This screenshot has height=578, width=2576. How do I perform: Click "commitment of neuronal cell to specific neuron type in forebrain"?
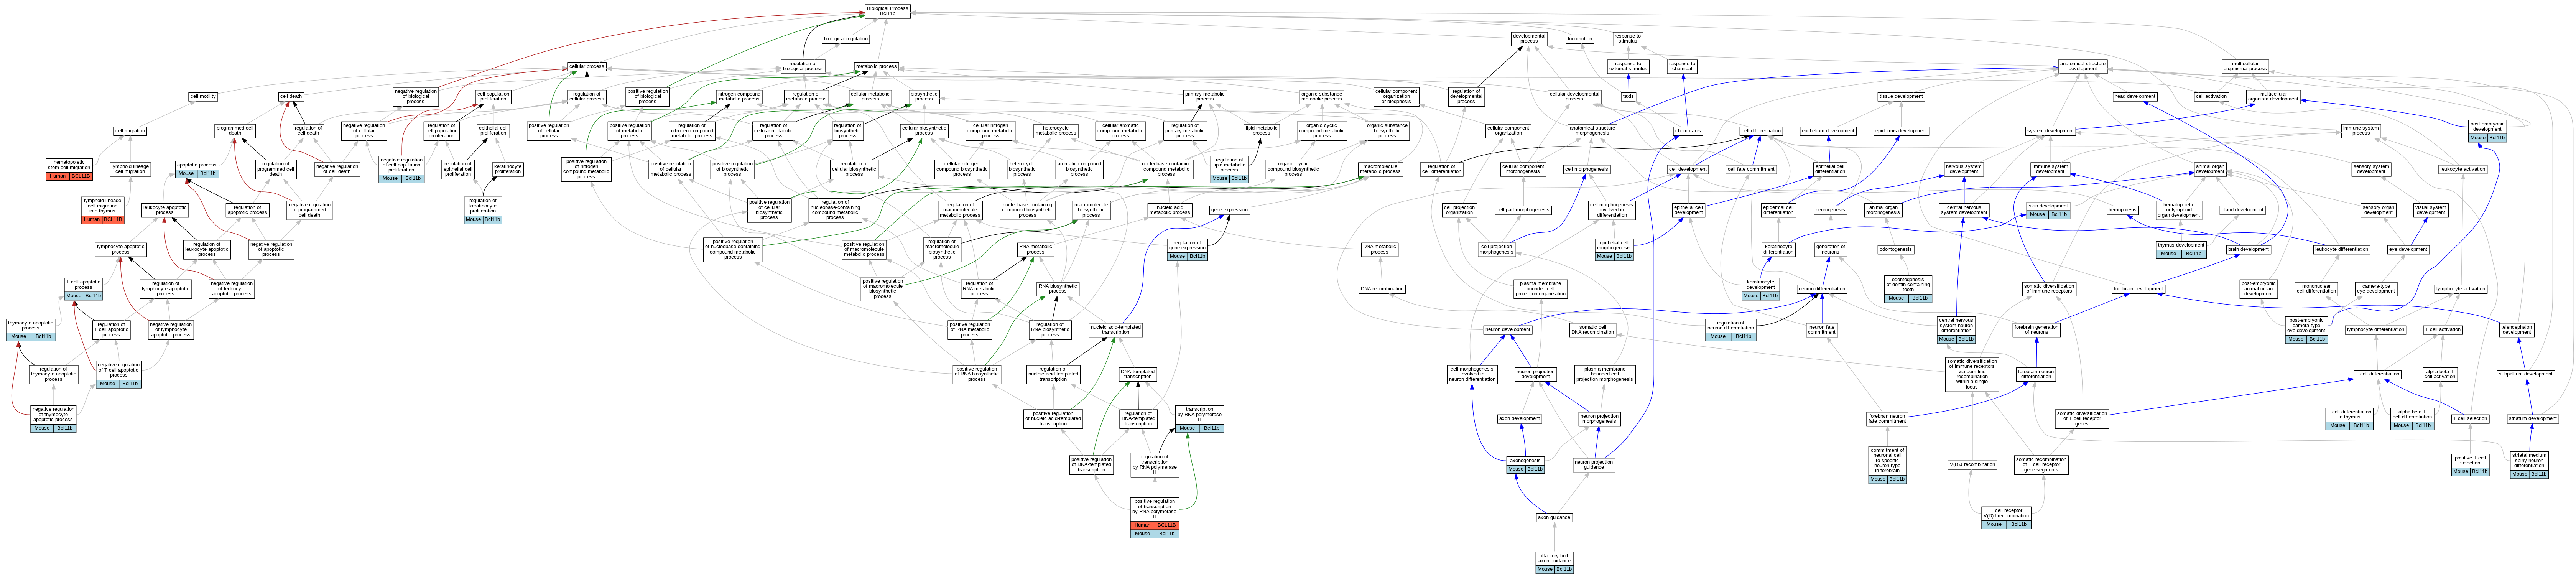tap(1887, 465)
